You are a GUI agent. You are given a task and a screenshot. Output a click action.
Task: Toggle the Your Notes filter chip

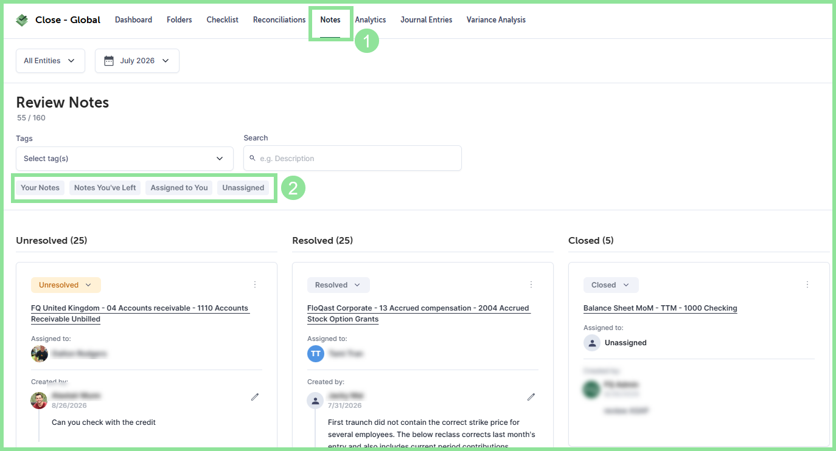[x=40, y=188]
